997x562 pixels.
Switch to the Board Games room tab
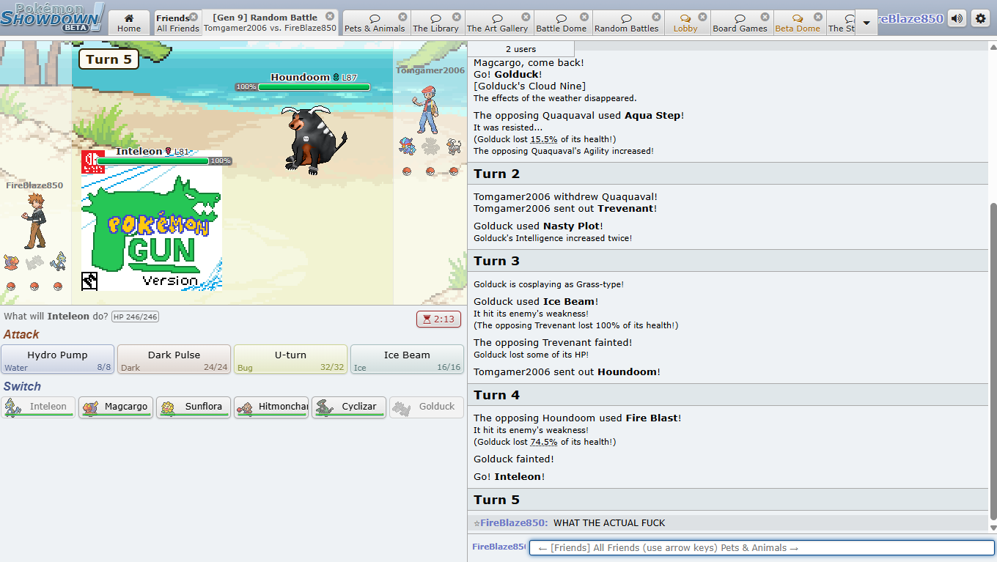point(740,23)
